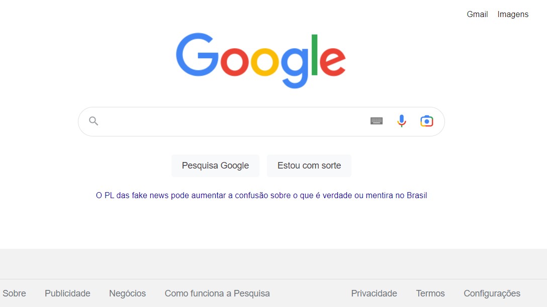Open the Sobre footer link
The width and height of the screenshot is (547, 307).
15,293
